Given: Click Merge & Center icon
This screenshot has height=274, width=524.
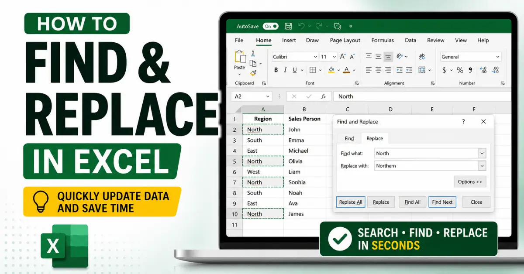Looking at the screenshot, I should click(422, 70).
